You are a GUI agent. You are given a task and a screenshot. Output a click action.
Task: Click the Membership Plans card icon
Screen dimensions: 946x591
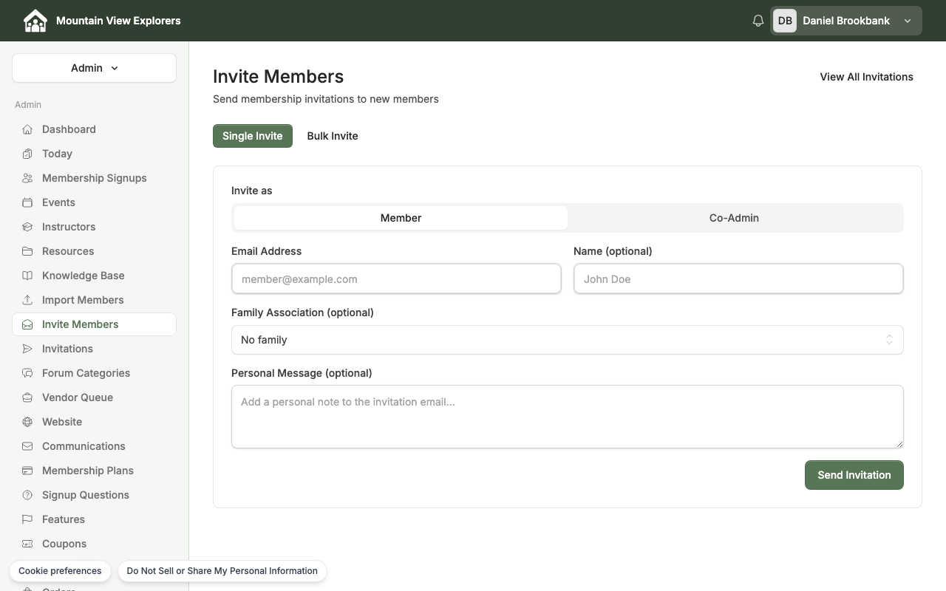[x=27, y=471]
